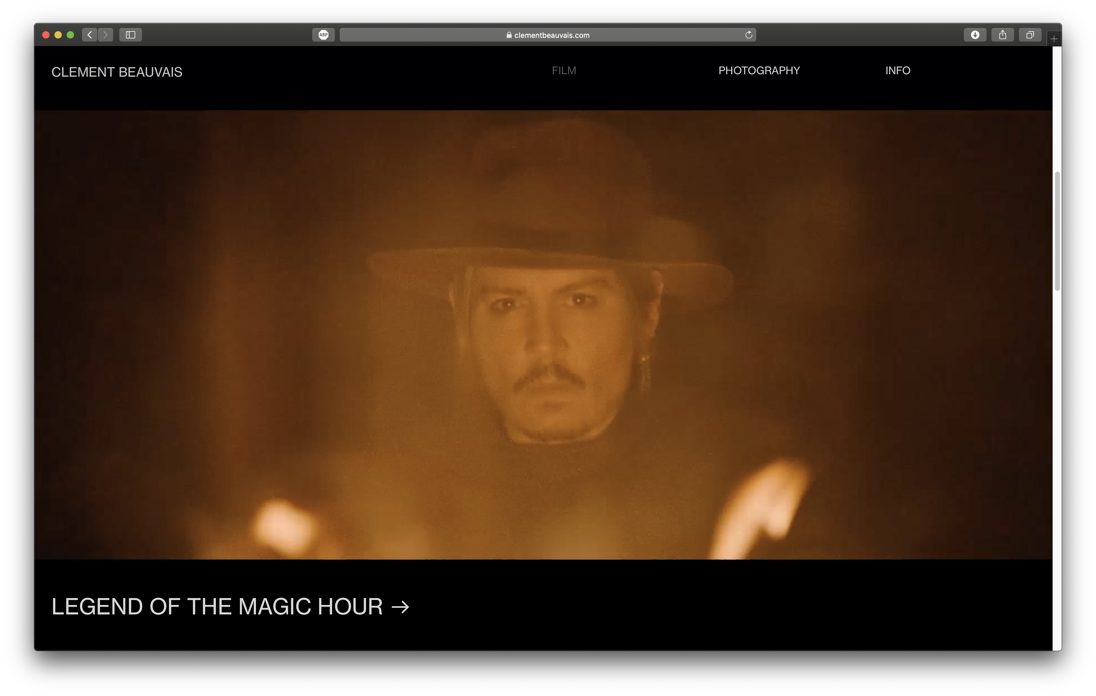Viewport: 1096px width, 696px height.
Task: Minimize the Safari window with the yellow button
Action: (x=58, y=35)
